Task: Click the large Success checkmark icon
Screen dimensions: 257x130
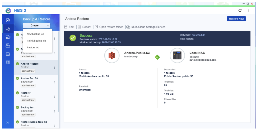Action: tap(73, 38)
